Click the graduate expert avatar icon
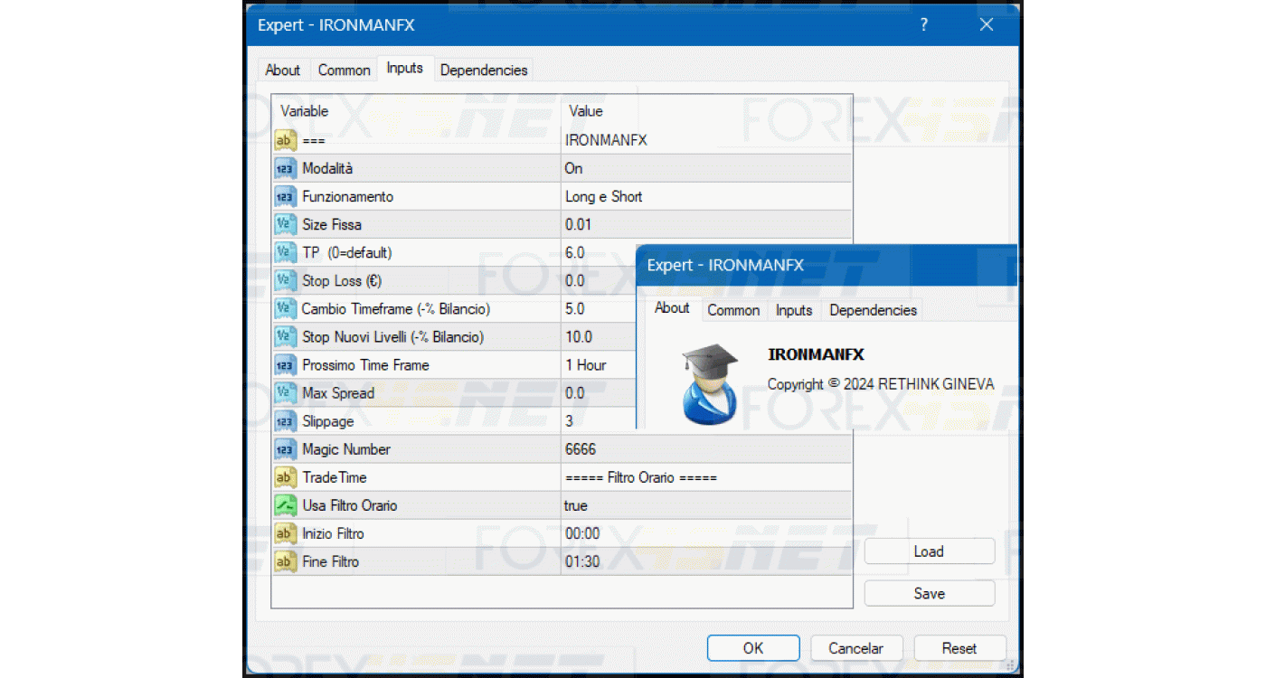Screen dimensions: 1266x678 pyautogui.click(x=709, y=384)
